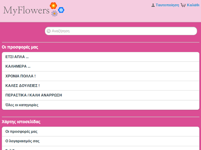The width and height of the screenshot is (201, 150).
Task: Click the user login icon
Action: [153, 5]
